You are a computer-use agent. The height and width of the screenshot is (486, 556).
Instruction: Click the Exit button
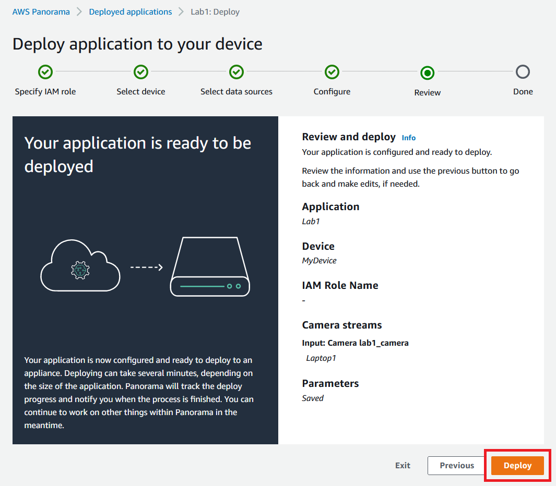pyautogui.click(x=403, y=466)
